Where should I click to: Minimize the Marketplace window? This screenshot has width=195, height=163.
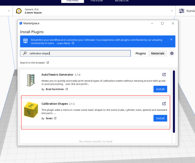[152, 23]
